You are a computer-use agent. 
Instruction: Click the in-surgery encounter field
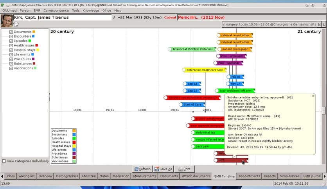tap(269, 24)
